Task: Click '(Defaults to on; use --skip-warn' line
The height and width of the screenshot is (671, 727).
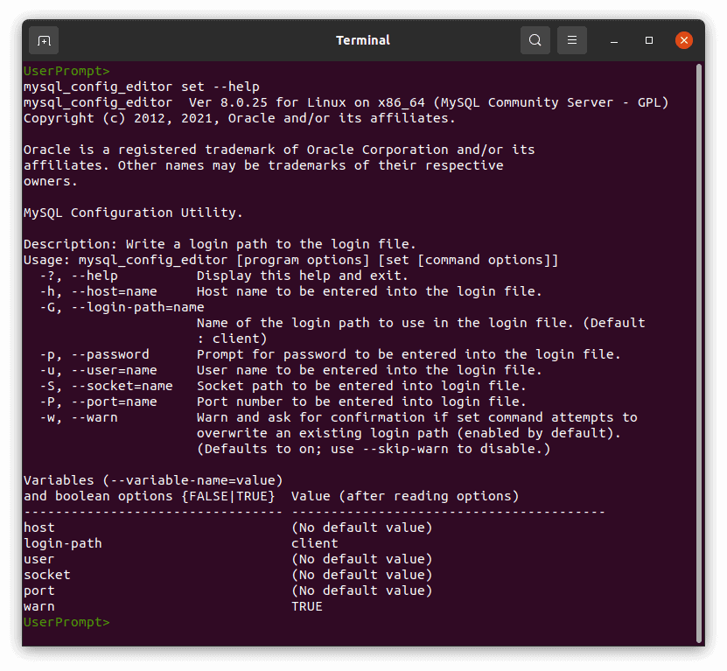Action: point(374,450)
